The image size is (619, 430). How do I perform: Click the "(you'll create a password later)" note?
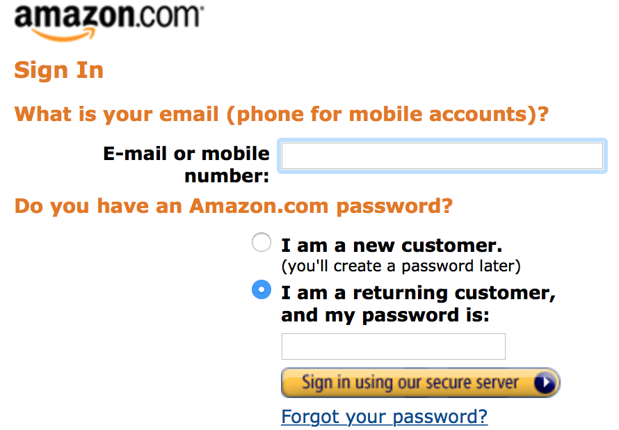click(x=401, y=266)
